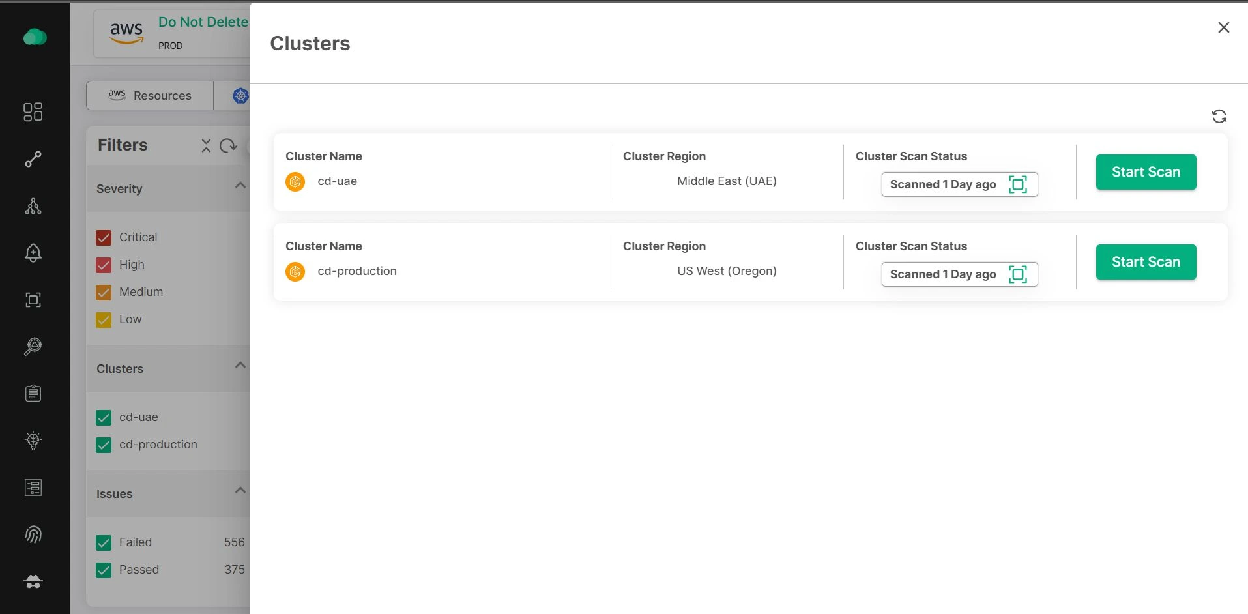Uncheck the Critical severity checkbox
The width and height of the screenshot is (1248, 614).
pos(104,238)
